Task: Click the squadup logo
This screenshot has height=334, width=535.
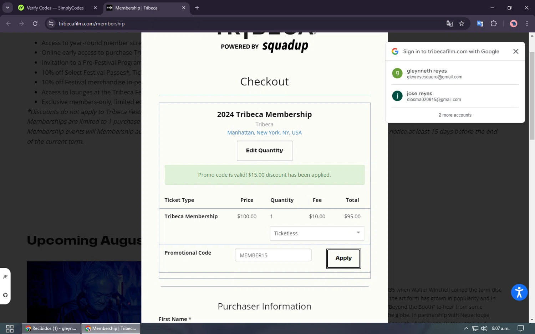Action: click(285, 46)
